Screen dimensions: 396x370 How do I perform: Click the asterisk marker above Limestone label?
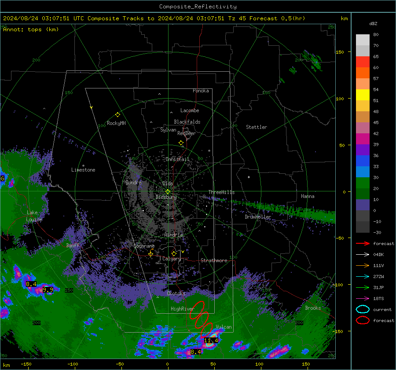click(83, 166)
